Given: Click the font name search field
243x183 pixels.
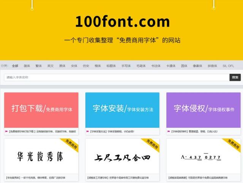Looking at the screenshot, I should tap(117, 77).
